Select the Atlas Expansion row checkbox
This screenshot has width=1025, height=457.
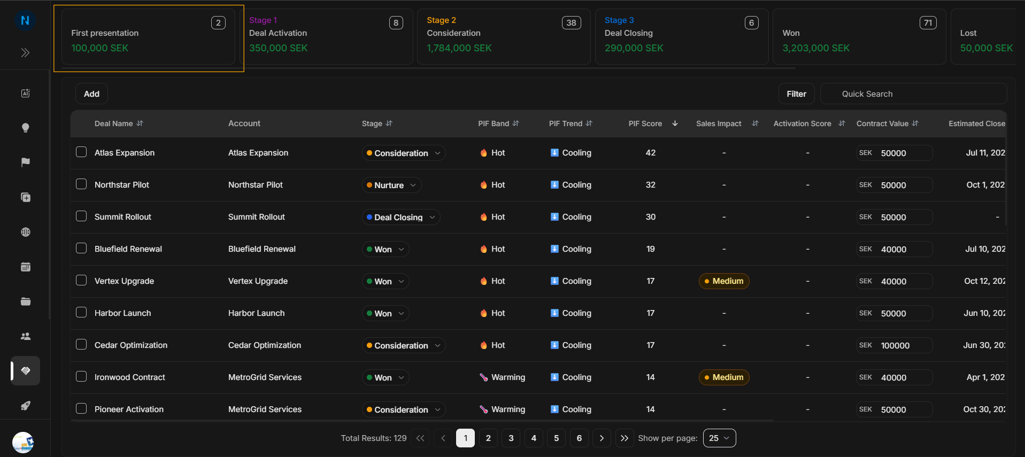81,152
